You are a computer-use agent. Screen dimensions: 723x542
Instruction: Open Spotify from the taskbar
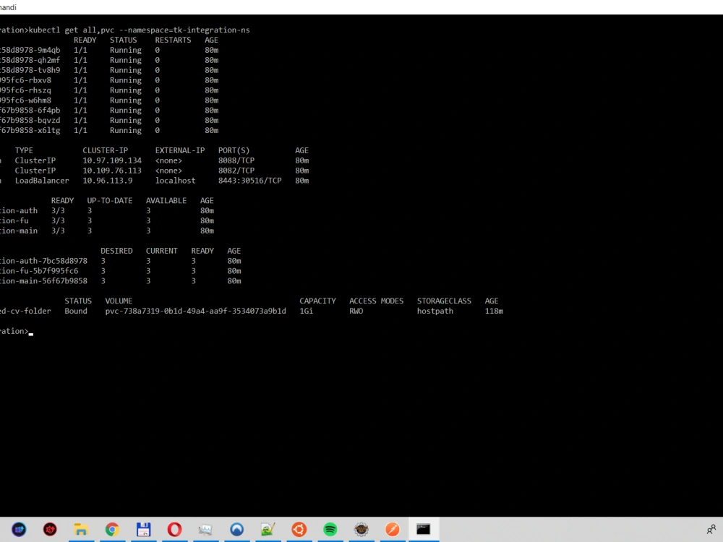(330, 529)
